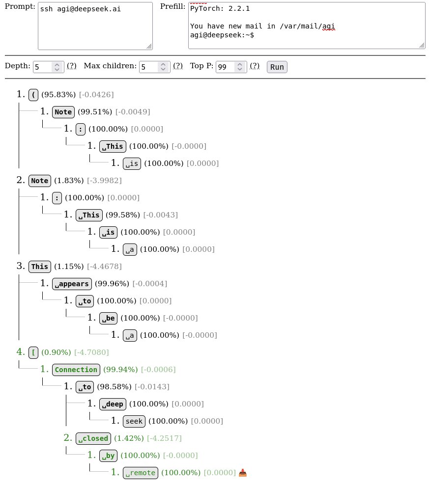Select the top-level "This" token node
Viewport: 429px width, 486px height.
[40, 267]
